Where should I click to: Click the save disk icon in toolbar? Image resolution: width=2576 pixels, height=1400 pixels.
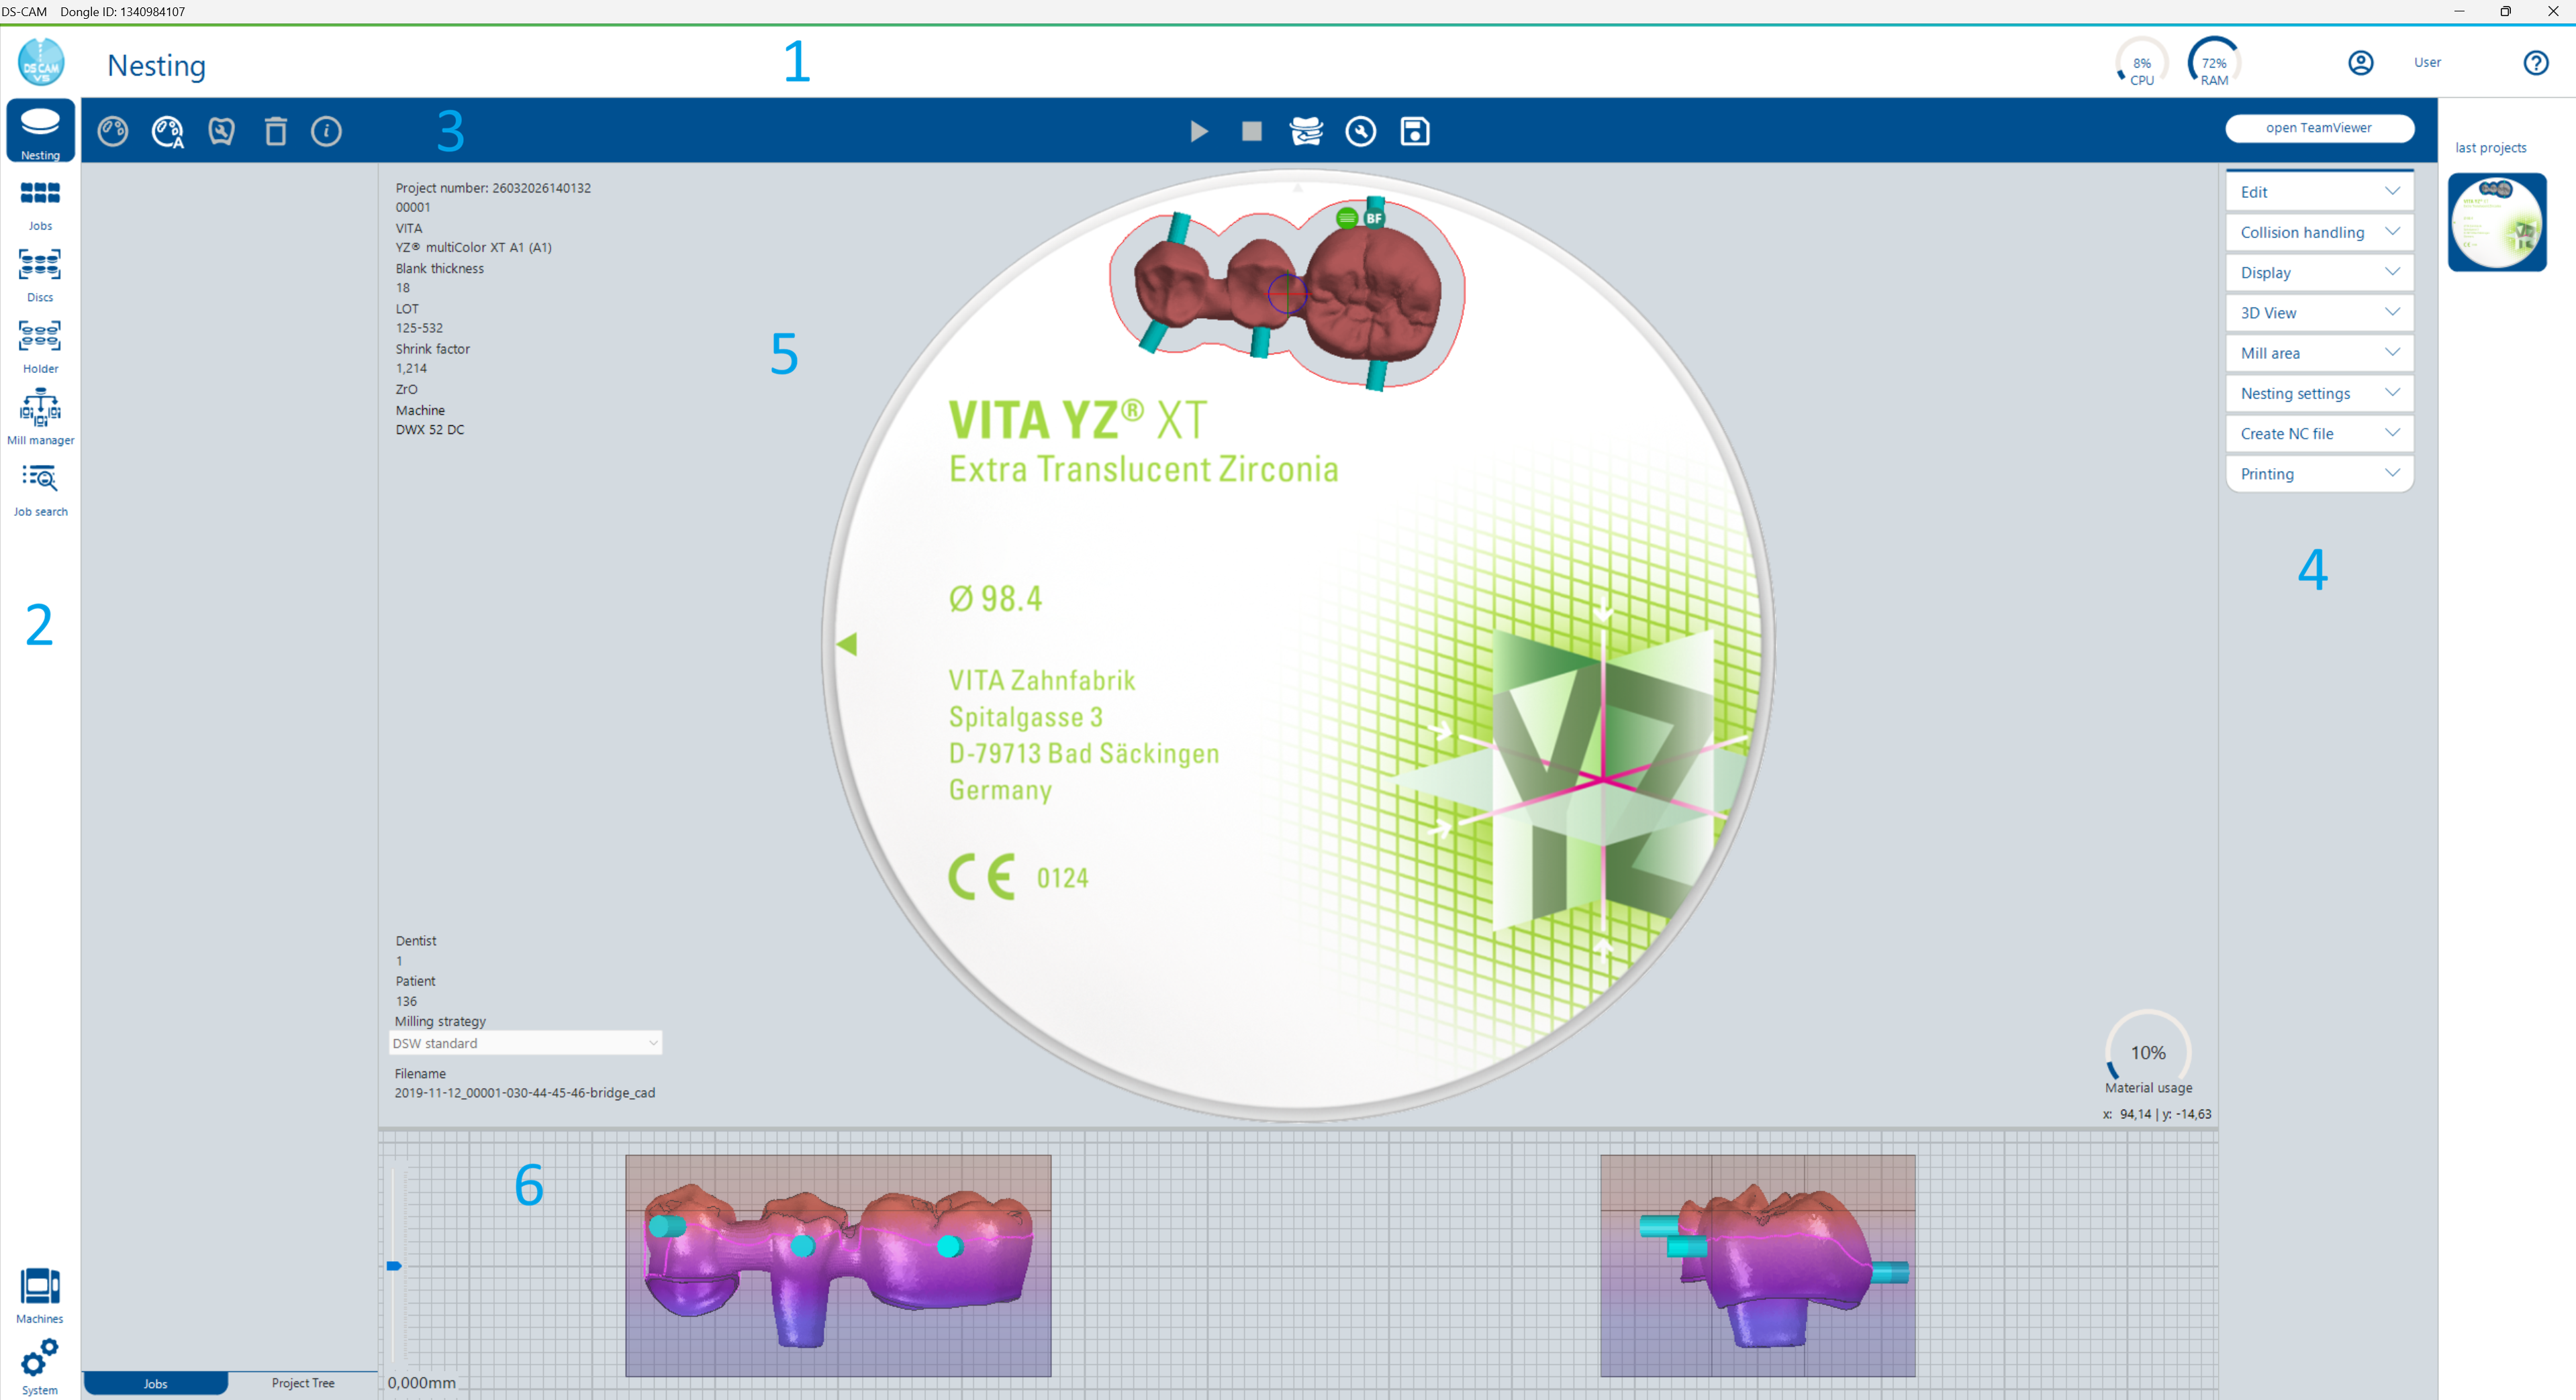point(1414,131)
